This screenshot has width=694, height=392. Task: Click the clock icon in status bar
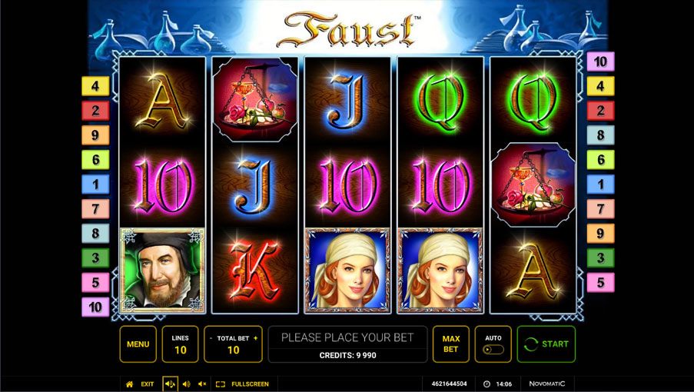486,384
